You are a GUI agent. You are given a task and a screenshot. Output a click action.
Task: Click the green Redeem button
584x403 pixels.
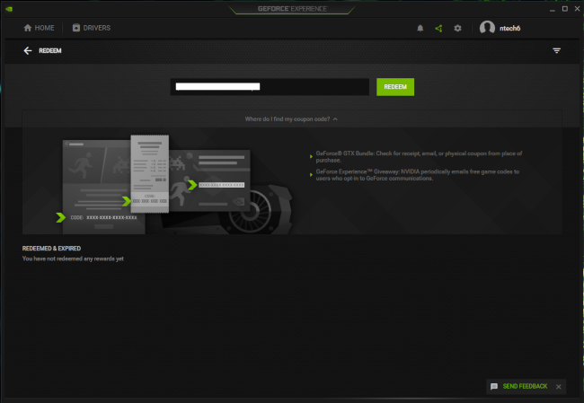[x=395, y=87]
